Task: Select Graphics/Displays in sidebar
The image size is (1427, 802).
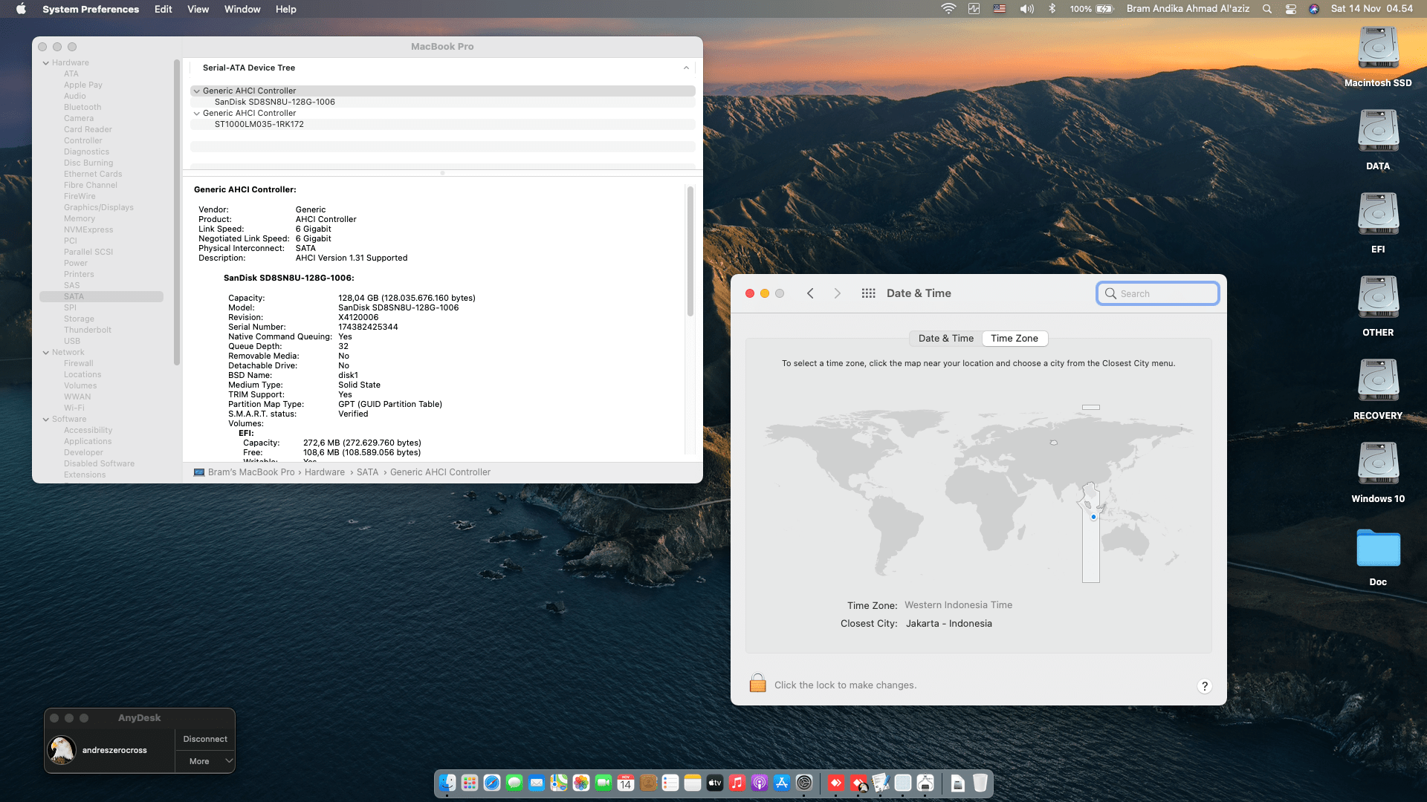Action: pos(98,208)
